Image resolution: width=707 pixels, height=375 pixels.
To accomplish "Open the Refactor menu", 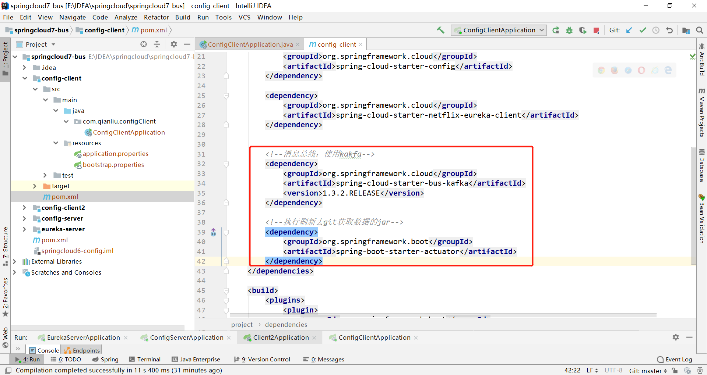I will point(156,17).
